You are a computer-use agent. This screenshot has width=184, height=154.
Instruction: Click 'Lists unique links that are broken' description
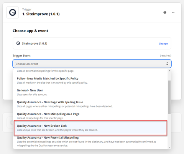(x=57, y=130)
